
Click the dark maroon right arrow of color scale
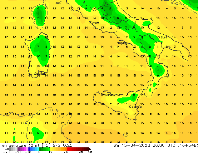point(90,149)
